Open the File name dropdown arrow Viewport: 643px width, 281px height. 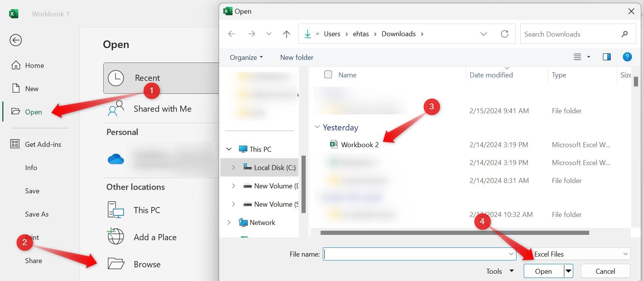coord(511,254)
